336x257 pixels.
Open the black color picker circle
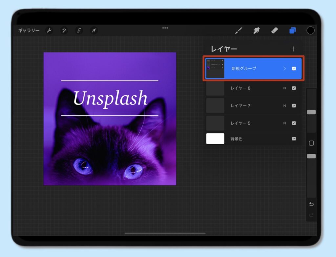click(x=310, y=31)
